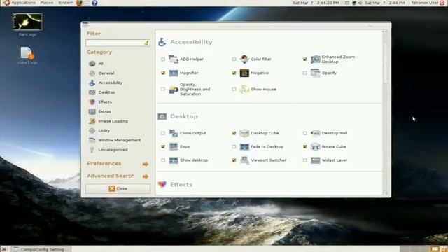Image resolution: width=448 pixels, height=252 pixels.
Task: Disable the Rotate Cube checkbox
Action: [305, 146]
